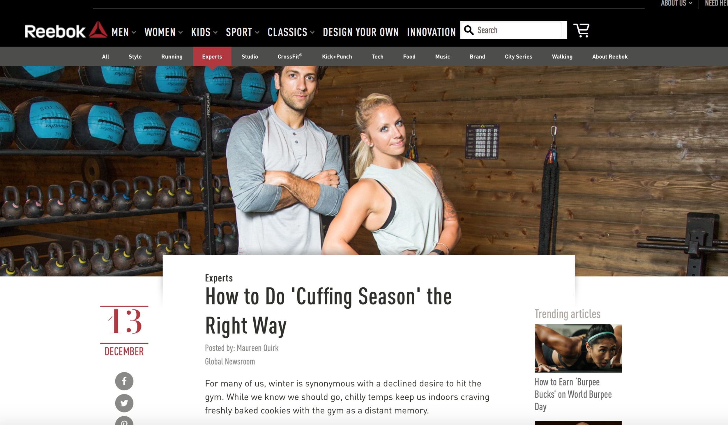This screenshot has height=425, width=728.
Task: Expand the Women dropdown menu
Action: point(164,32)
